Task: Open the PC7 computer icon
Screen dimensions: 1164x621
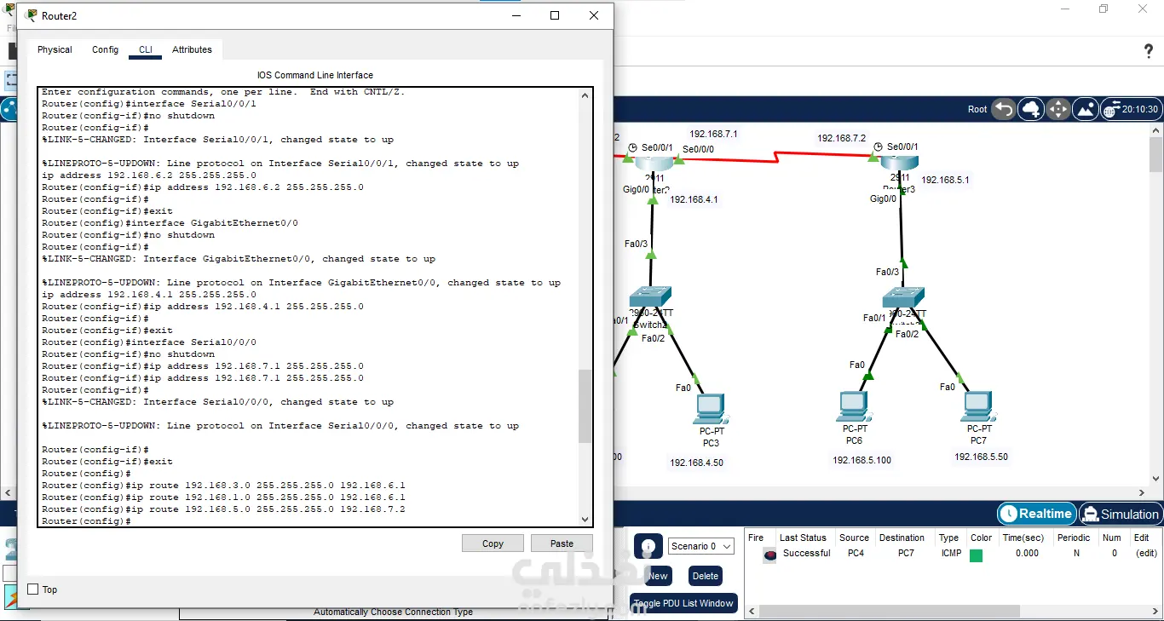Action: pyautogui.click(x=978, y=407)
